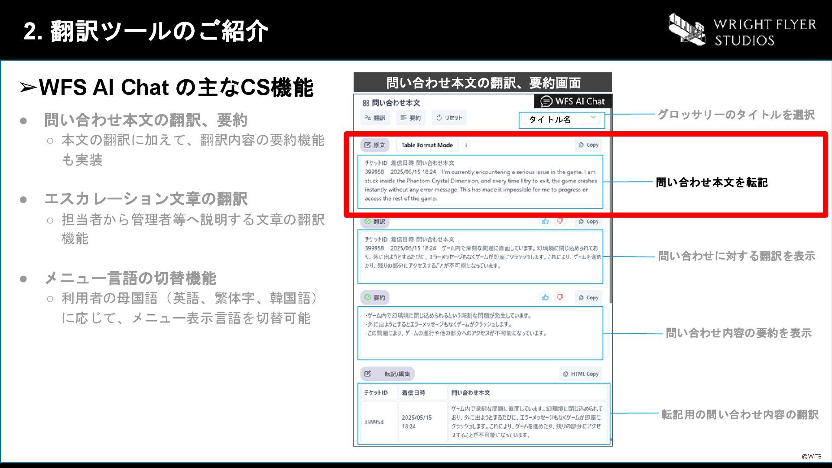Image resolution: width=832 pixels, height=468 pixels.
Task: Toggle Table Format Mode
Action: point(427,145)
